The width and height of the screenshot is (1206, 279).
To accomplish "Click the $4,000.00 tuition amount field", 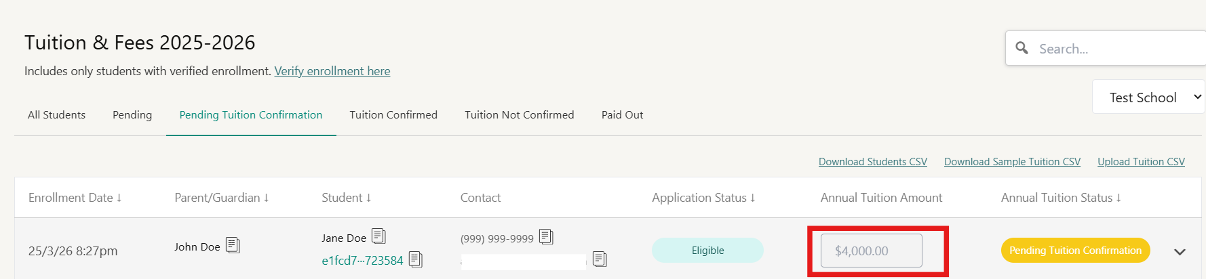I will 872,251.
